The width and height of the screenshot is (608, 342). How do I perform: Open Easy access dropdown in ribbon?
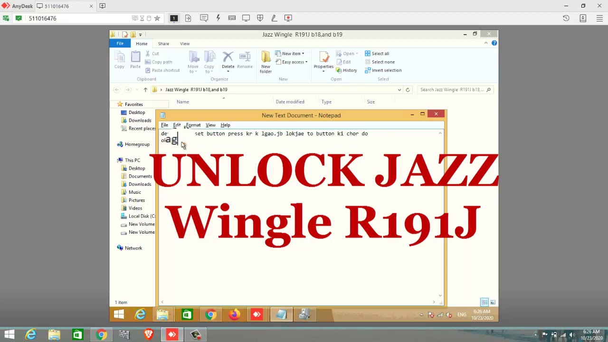(x=291, y=62)
